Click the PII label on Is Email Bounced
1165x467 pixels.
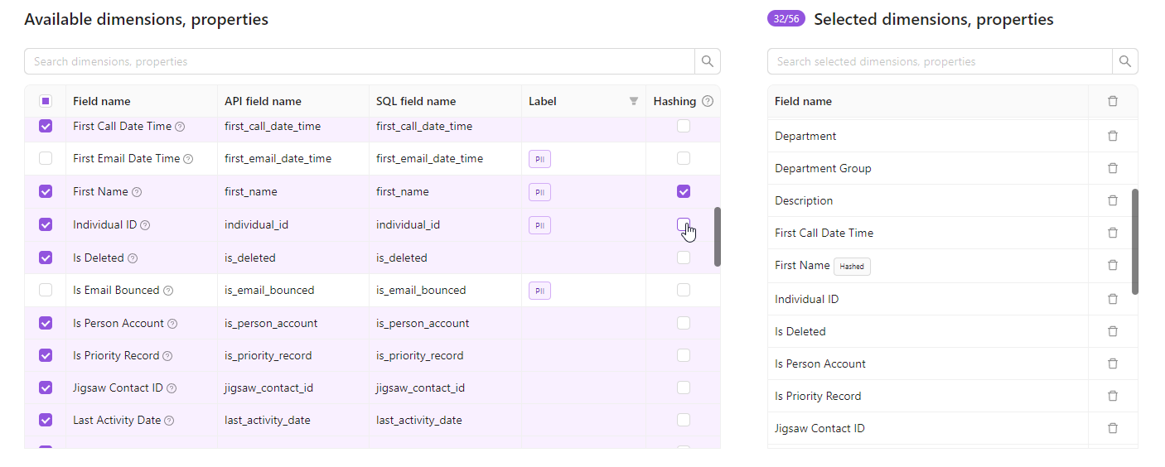(x=539, y=291)
